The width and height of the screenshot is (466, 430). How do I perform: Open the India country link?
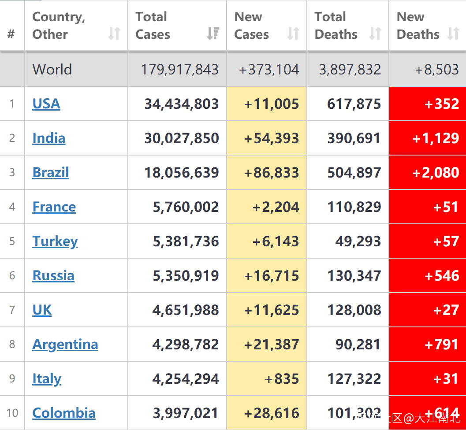[x=49, y=138]
